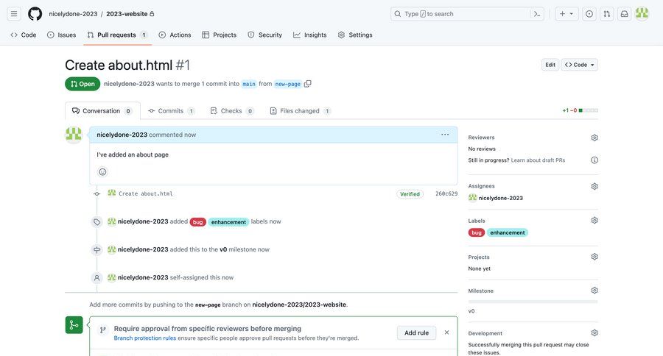
Task: Click the bug label in timeline
Action: (x=198, y=222)
